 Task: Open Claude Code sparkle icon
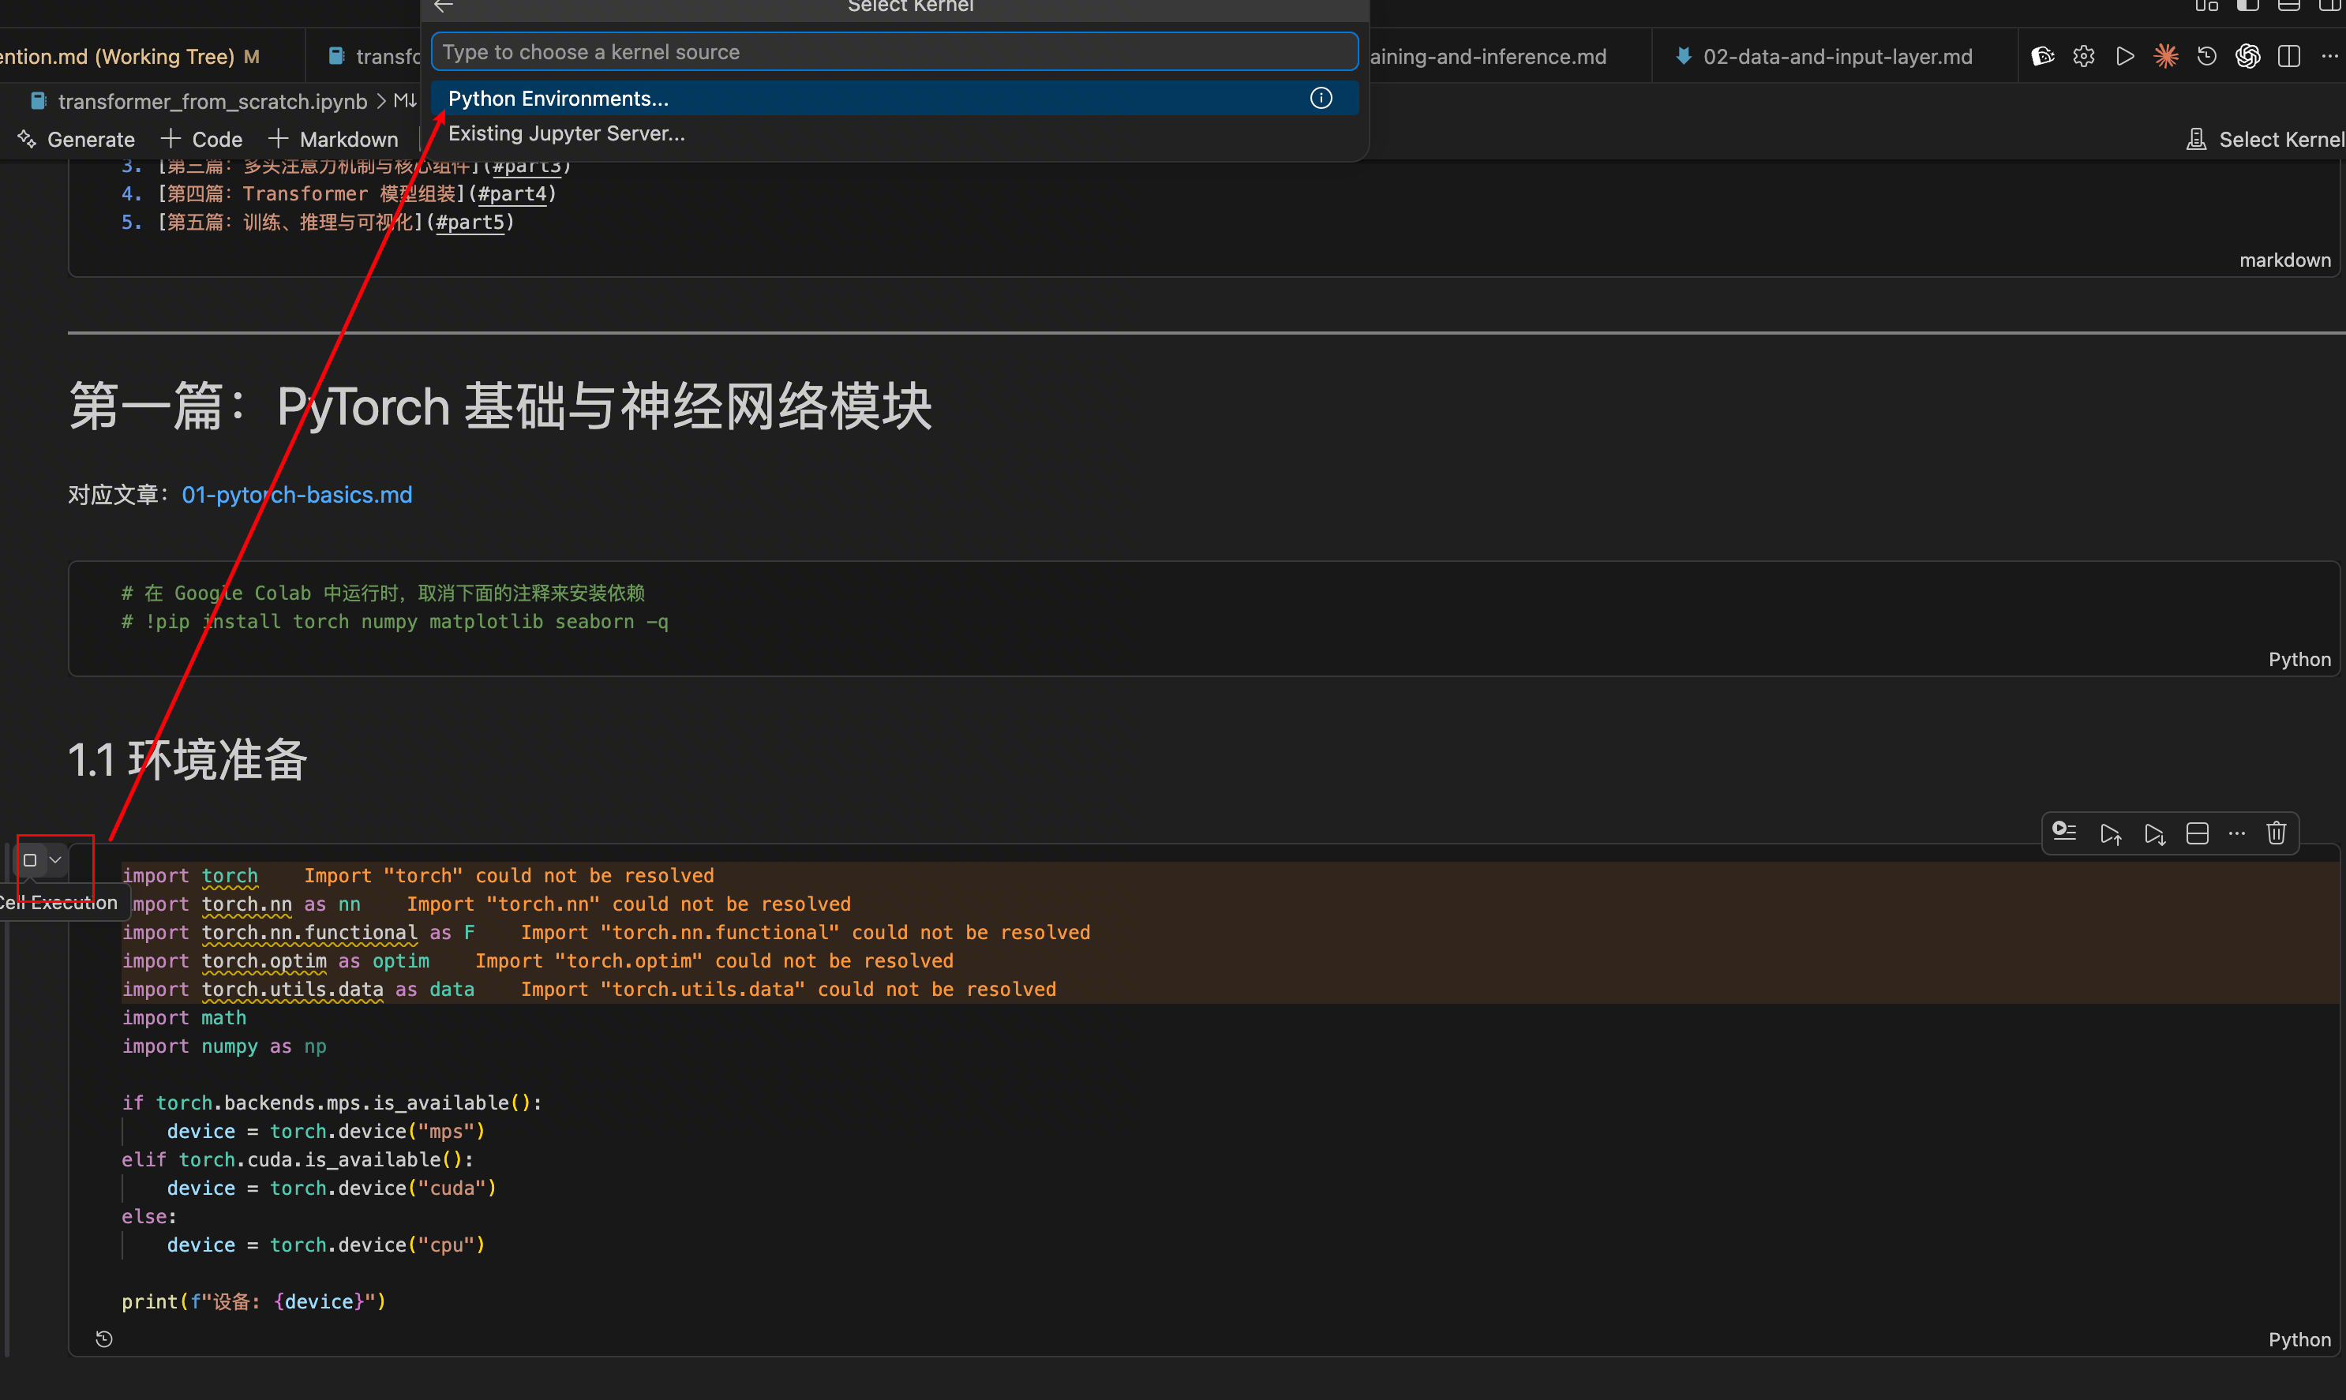coord(2166,56)
